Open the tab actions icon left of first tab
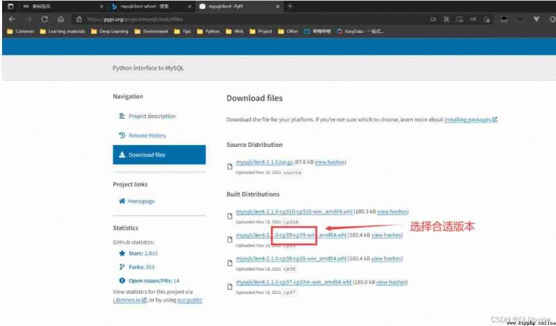This screenshot has height=326, width=556. pos(10,6)
